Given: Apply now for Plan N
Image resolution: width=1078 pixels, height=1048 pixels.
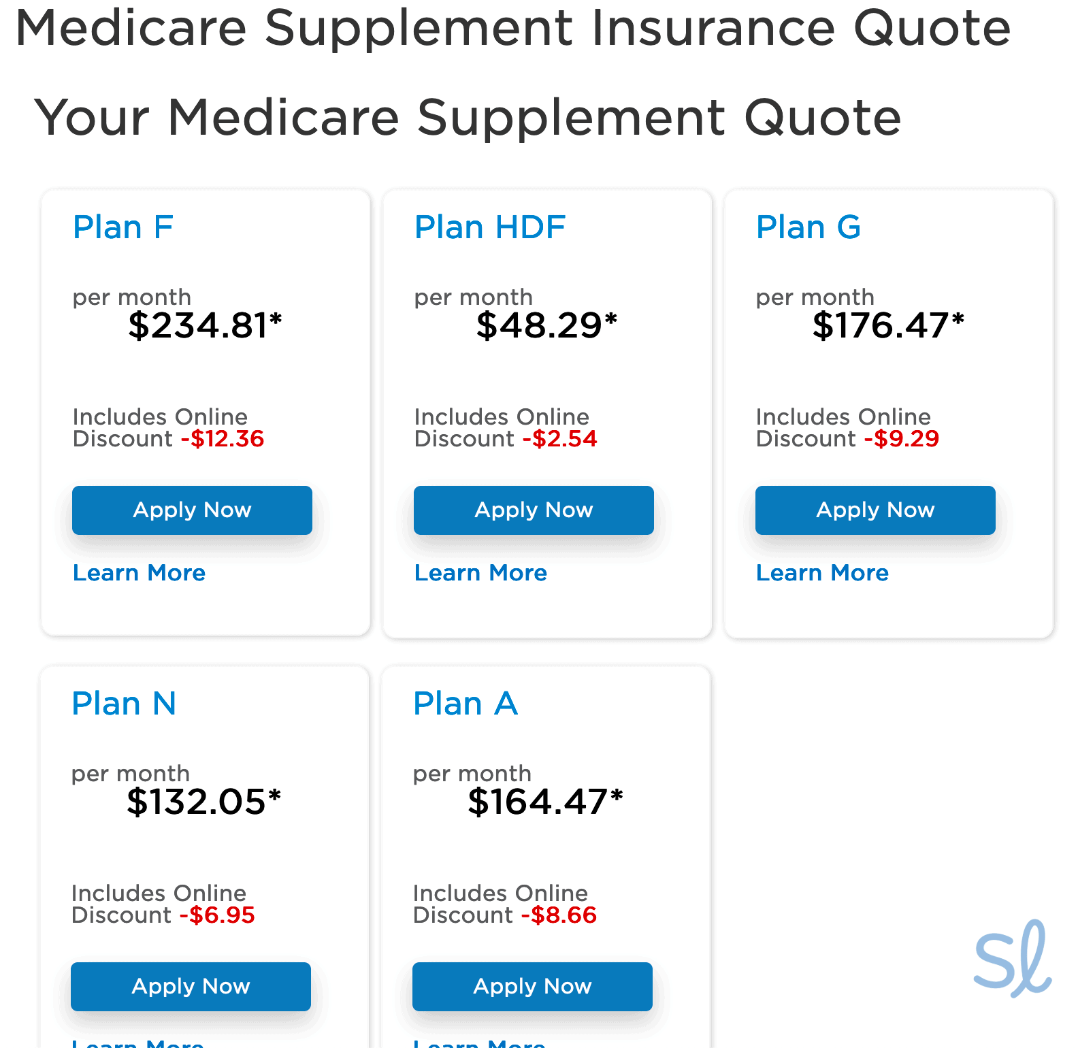Looking at the screenshot, I should click(x=191, y=987).
